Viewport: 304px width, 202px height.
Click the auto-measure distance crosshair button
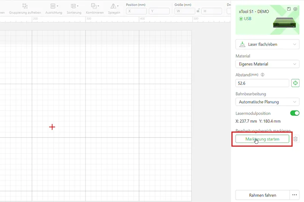pyautogui.click(x=295, y=83)
